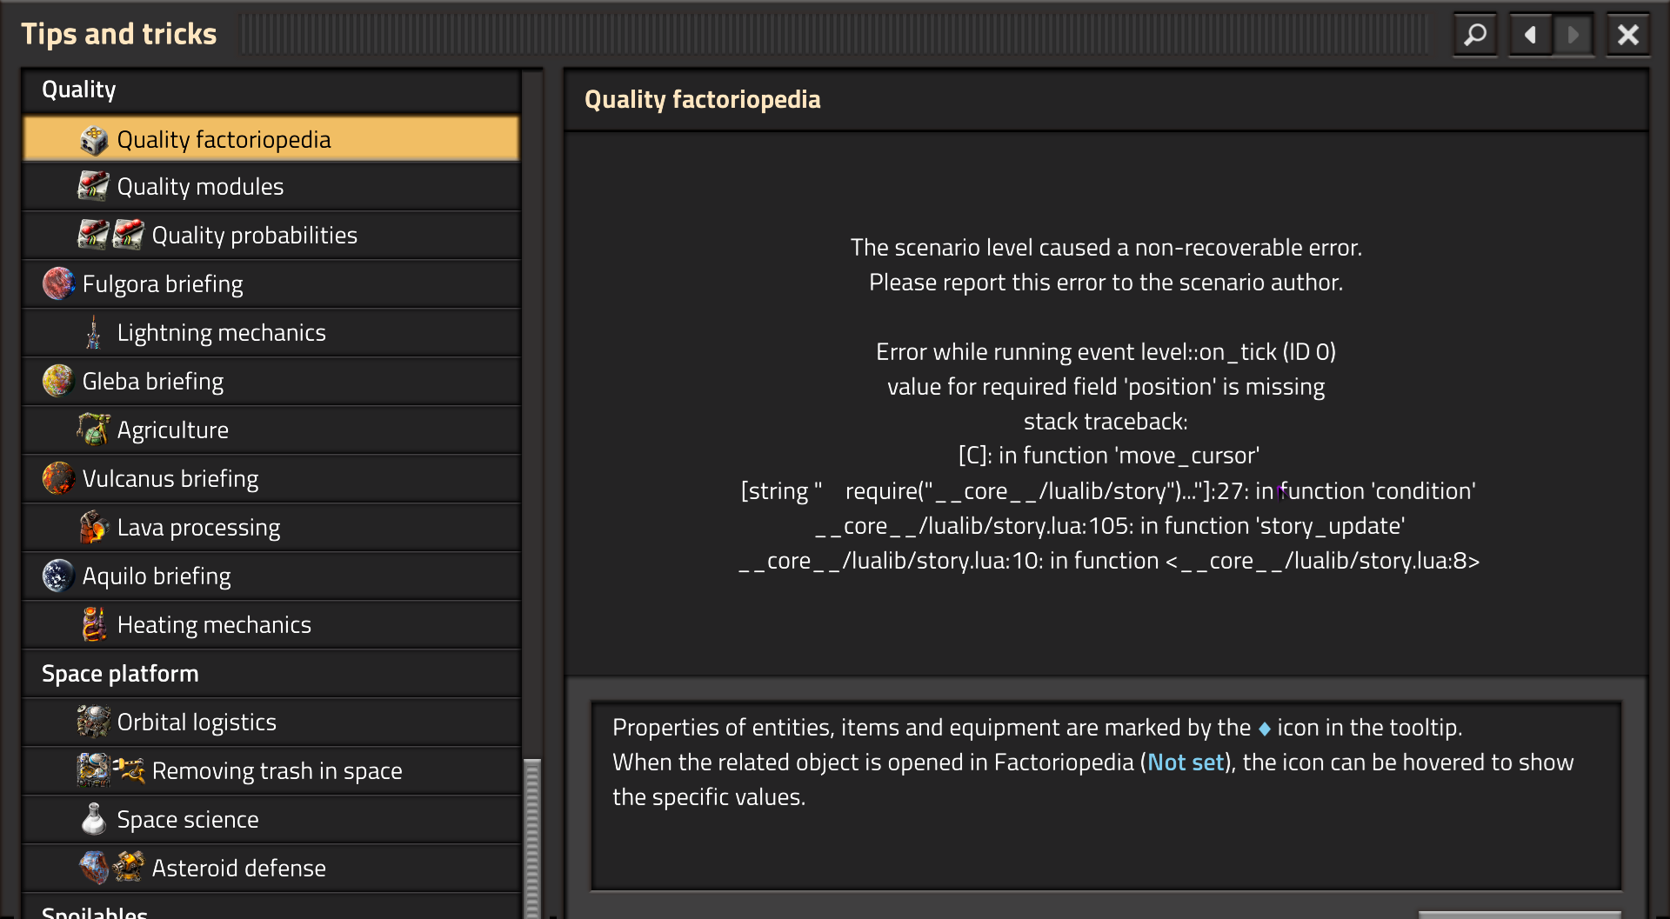Click the Quality factoriopedia dice icon
Screen dimensions: 1670x919
[94, 139]
